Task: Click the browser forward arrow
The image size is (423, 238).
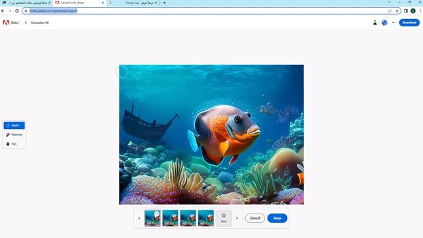Action: coord(10,11)
